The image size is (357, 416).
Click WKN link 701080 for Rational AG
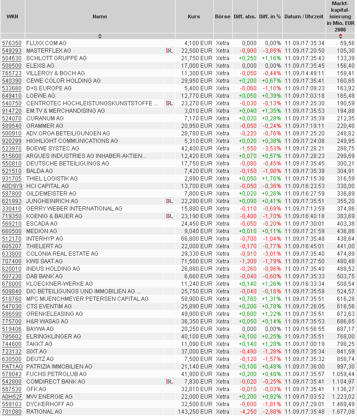12,412
